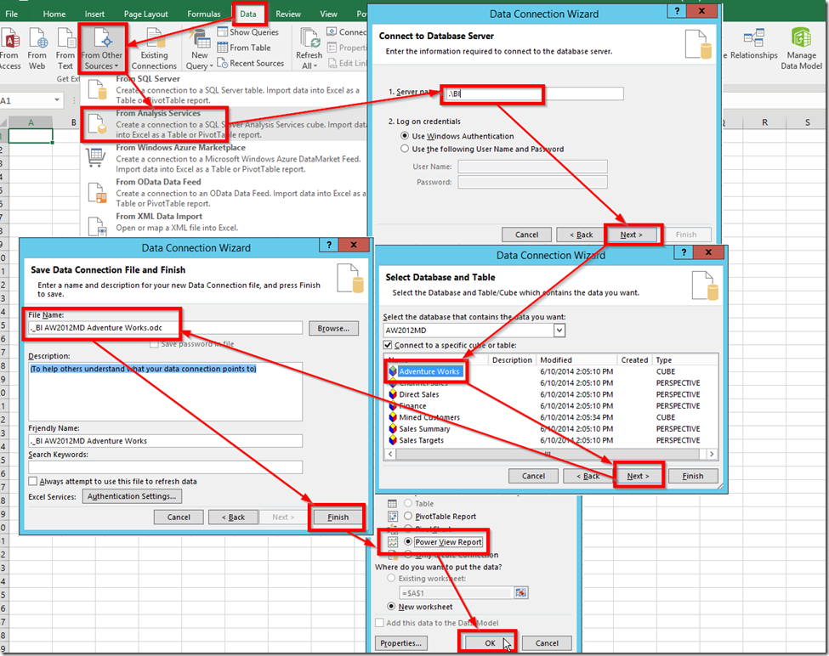Select From Windows Azure Marketplace entry
Image resolution: width=829 pixels, height=656 pixels.
(224, 158)
